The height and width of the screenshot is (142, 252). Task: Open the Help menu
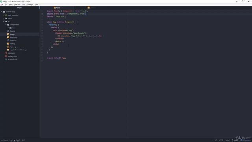coord(36,4)
